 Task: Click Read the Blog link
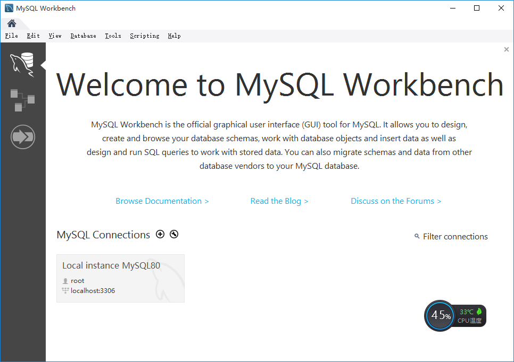tap(279, 201)
